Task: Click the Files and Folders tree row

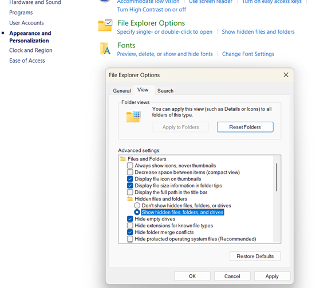Action: click(x=147, y=159)
